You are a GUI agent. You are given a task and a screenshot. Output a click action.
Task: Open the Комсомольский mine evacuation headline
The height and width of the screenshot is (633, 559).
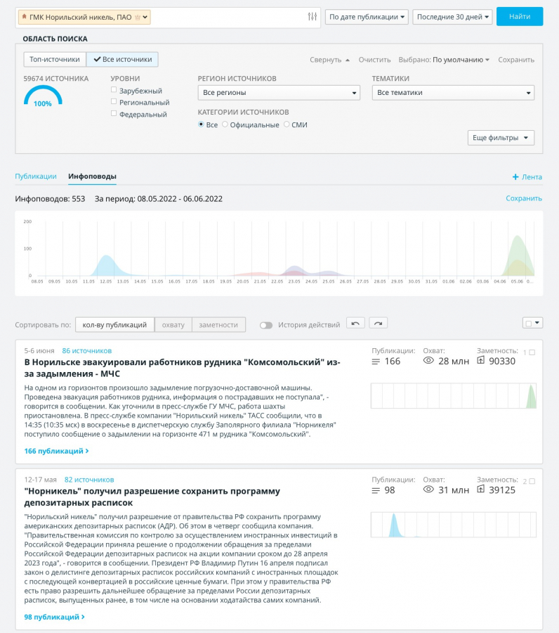(x=182, y=368)
